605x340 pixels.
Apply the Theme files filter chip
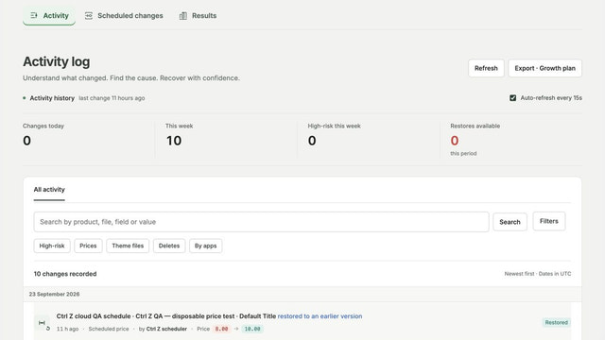click(x=128, y=246)
